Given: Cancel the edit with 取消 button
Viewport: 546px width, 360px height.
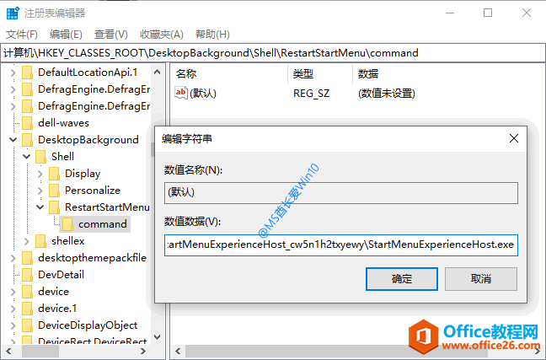Looking at the screenshot, I should [x=481, y=279].
